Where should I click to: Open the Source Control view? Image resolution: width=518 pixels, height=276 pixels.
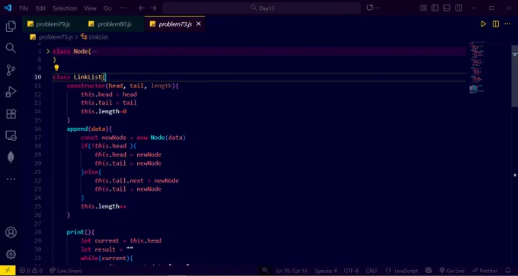pyautogui.click(x=11, y=70)
